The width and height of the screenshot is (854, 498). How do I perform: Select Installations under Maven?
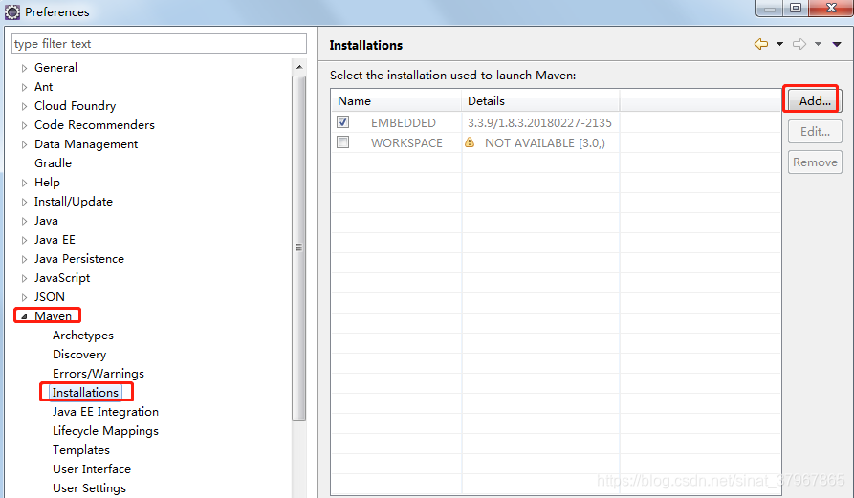[85, 393]
